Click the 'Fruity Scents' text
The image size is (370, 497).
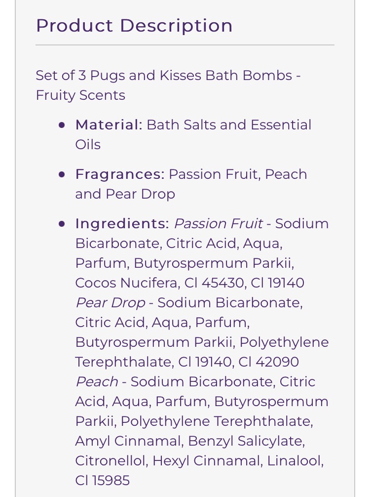coord(80,95)
